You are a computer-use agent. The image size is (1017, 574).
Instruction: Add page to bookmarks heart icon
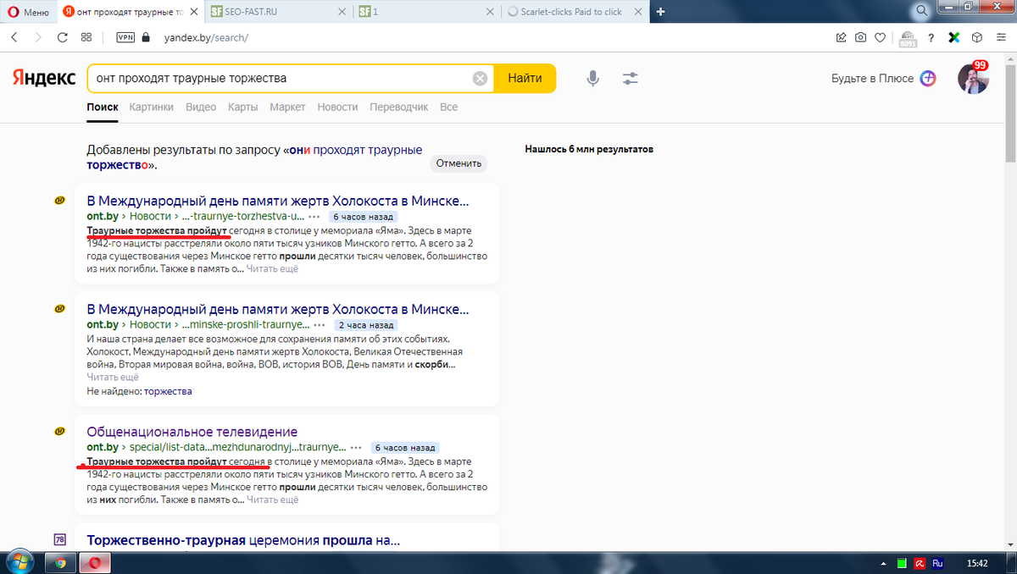click(x=881, y=37)
